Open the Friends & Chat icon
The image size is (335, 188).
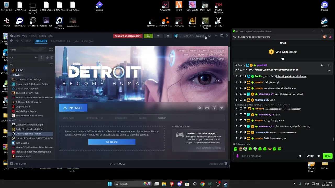[226, 164]
